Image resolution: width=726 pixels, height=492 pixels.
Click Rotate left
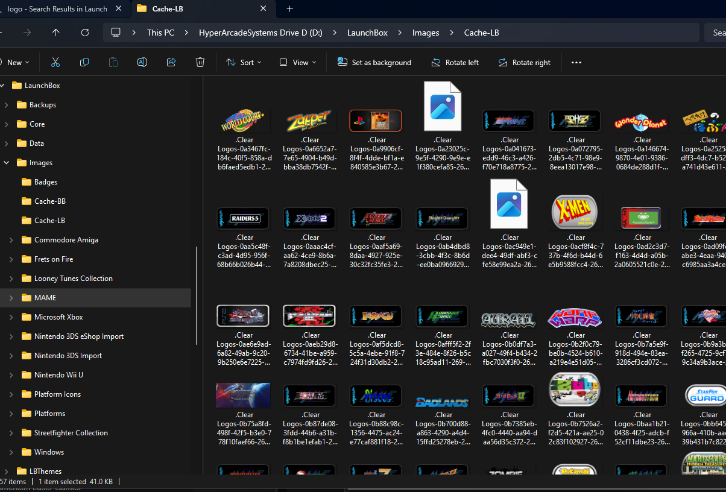[455, 62]
